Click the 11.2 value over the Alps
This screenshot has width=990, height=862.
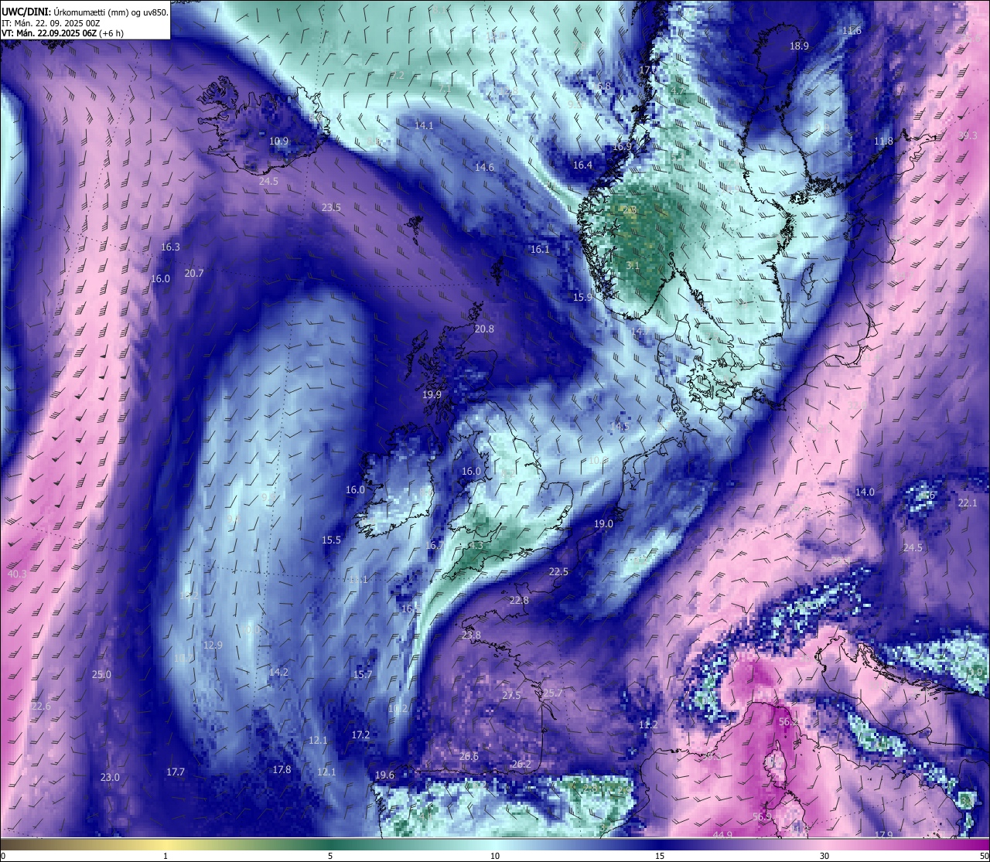click(x=648, y=724)
